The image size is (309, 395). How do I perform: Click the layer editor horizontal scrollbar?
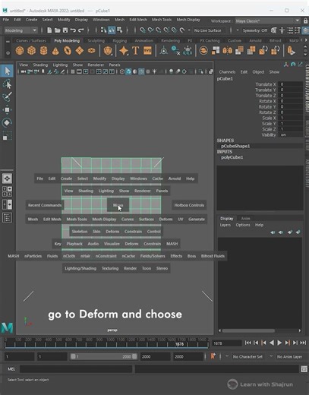click(248, 330)
